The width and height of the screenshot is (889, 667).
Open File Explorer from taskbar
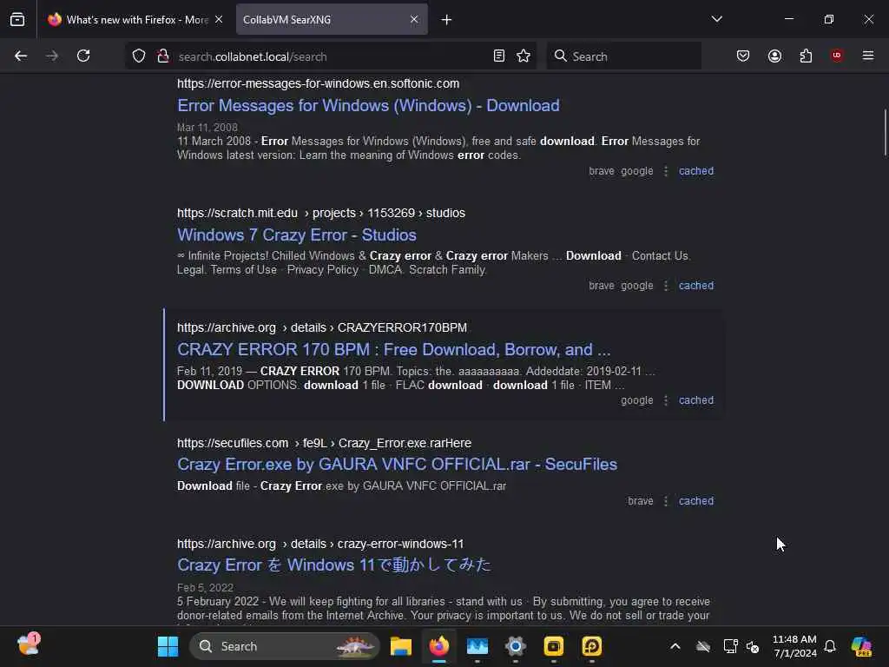pyautogui.click(x=401, y=646)
